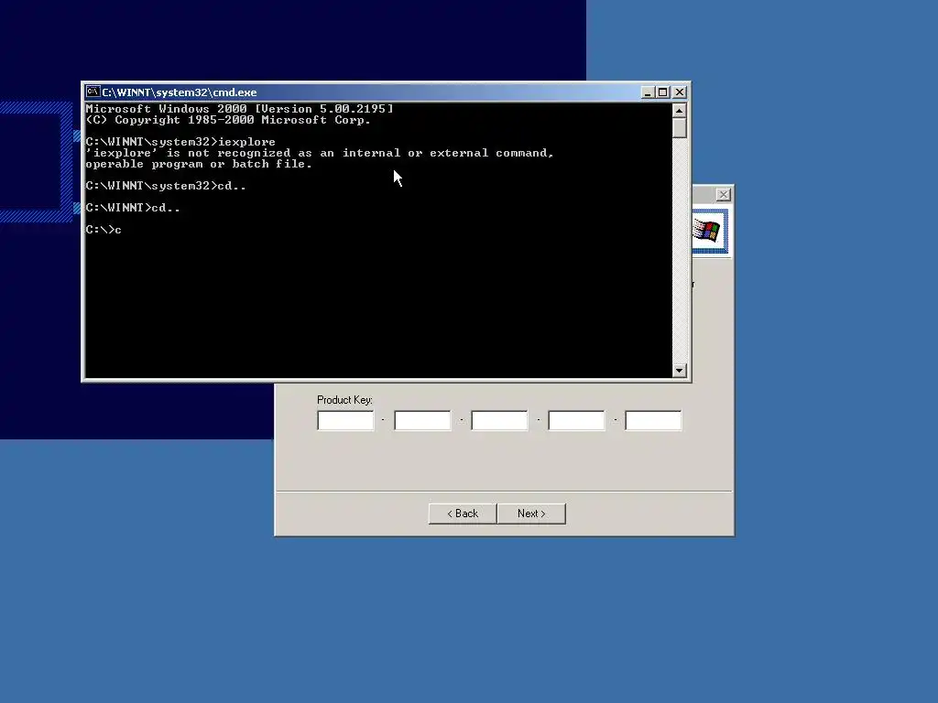Click the "operable program or batch file." line
Image resolution: width=938 pixels, height=703 pixels.
point(199,164)
